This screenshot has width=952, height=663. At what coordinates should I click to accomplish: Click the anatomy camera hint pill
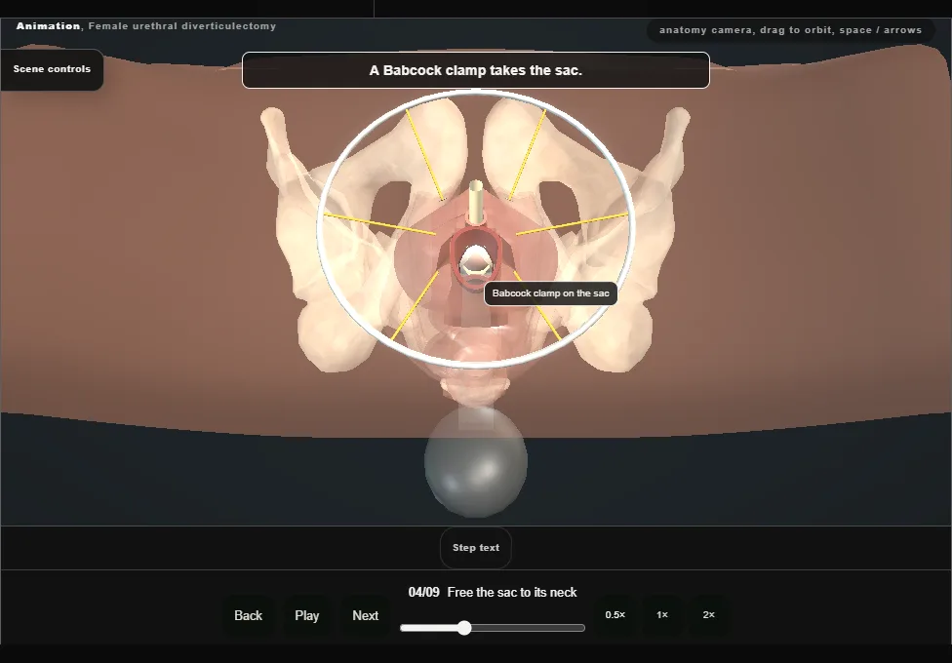[790, 30]
